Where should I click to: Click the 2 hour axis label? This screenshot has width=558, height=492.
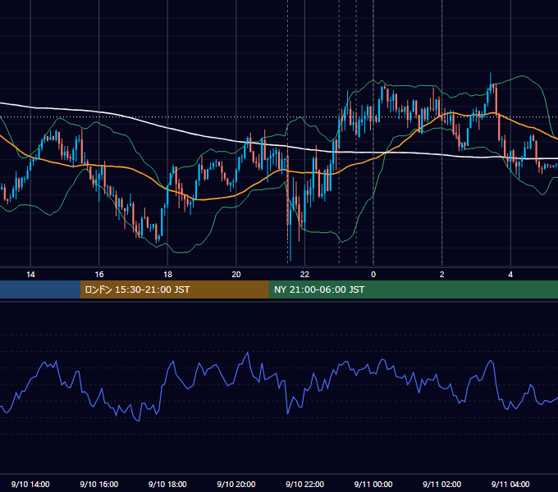(x=442, y=275)
